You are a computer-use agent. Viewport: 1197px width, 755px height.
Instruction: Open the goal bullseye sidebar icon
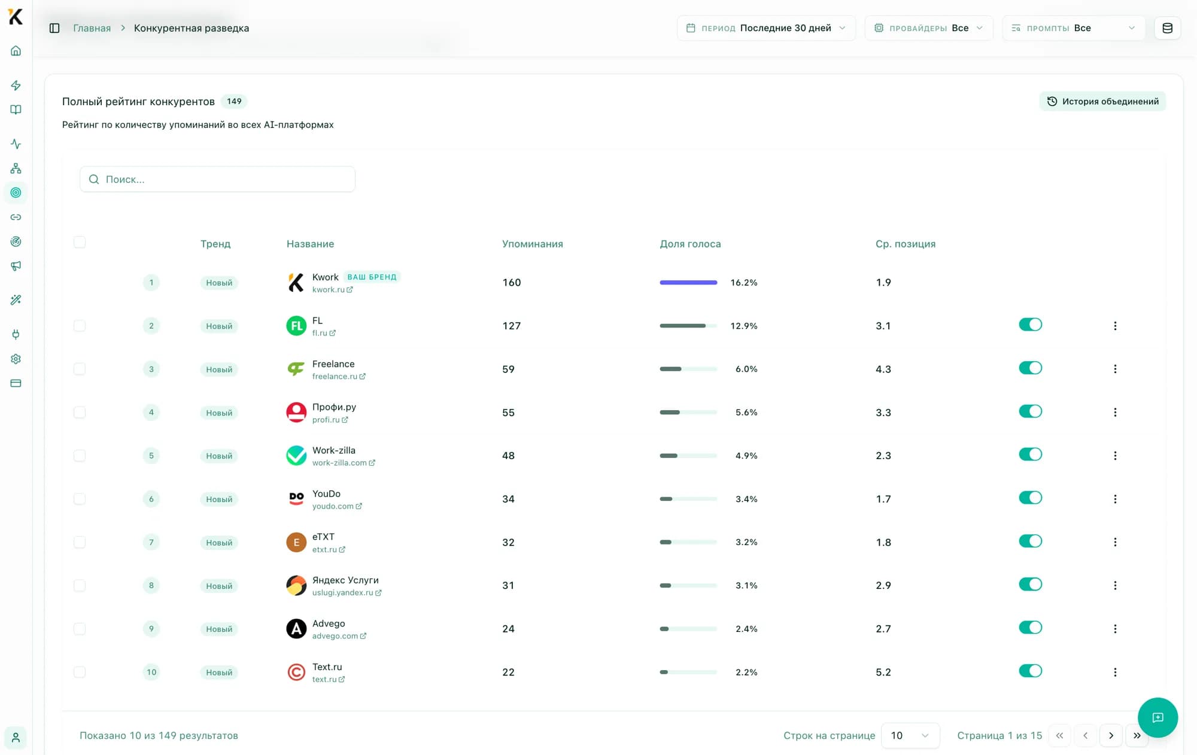(16, 242)
